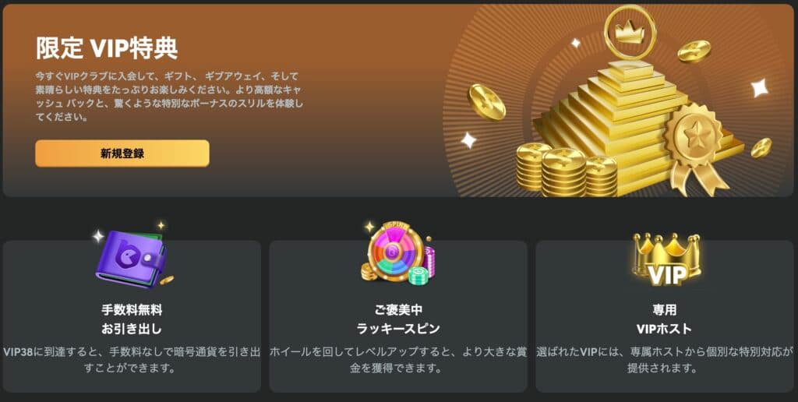Click the 新規登録 sign-up button
Image resolution: width=798 pixels, height=402 pixels.
point(122,153)
